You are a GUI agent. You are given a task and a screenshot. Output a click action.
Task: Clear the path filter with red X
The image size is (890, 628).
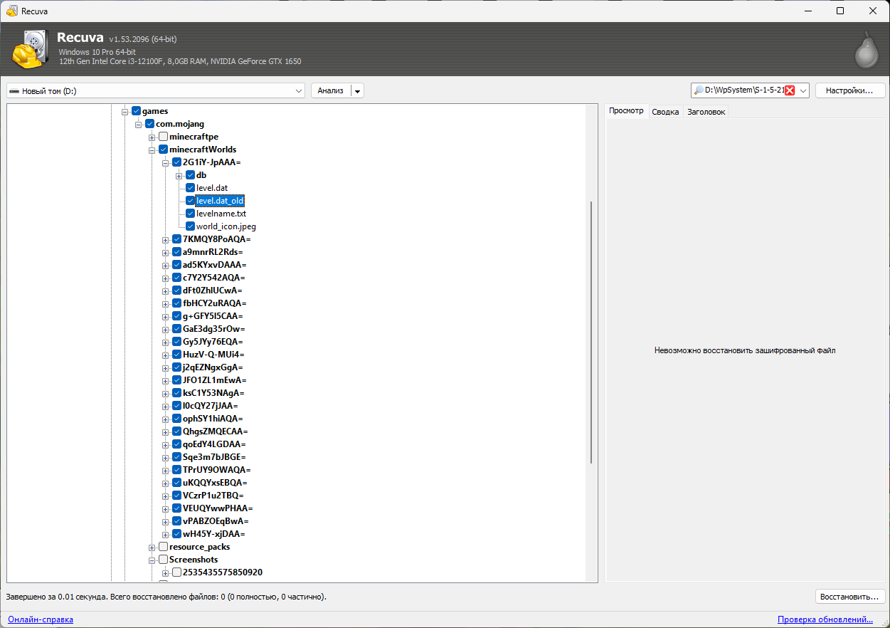tap(789, 90)
